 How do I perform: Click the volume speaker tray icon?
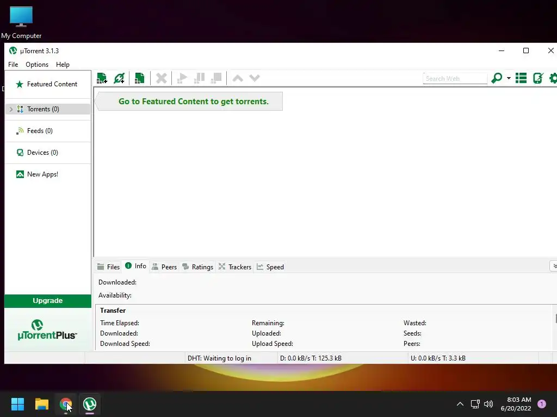pos(488,404)
